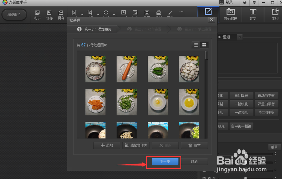Click the 打开 open image icon
This screenshot has width=282, height=179.
(38, 13)
